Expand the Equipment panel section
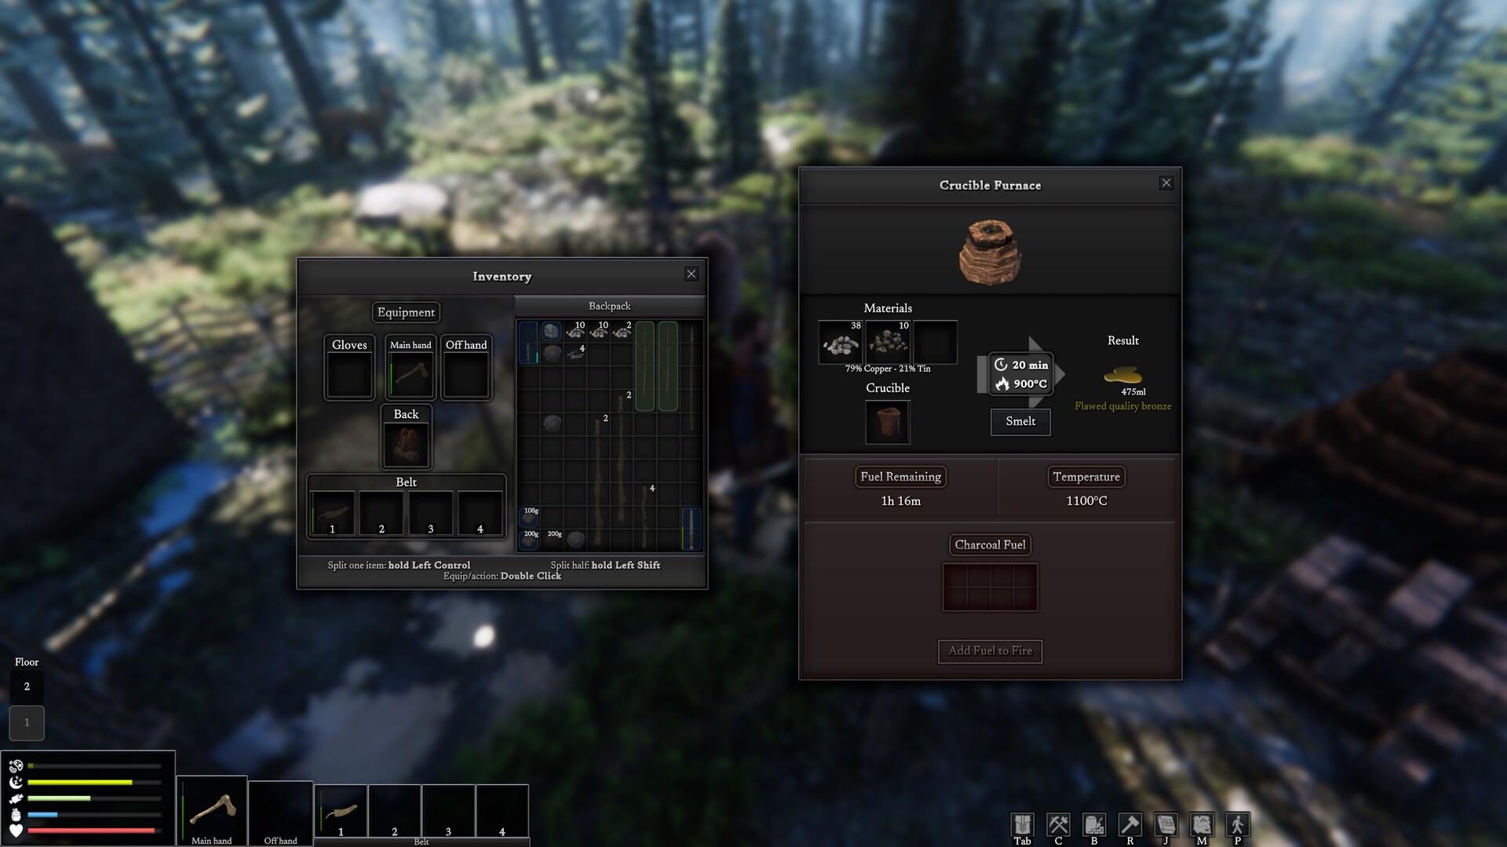 [x=406, y=312]
